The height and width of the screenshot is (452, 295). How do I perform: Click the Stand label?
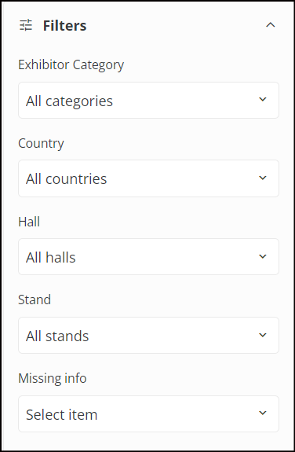point(35,299)
